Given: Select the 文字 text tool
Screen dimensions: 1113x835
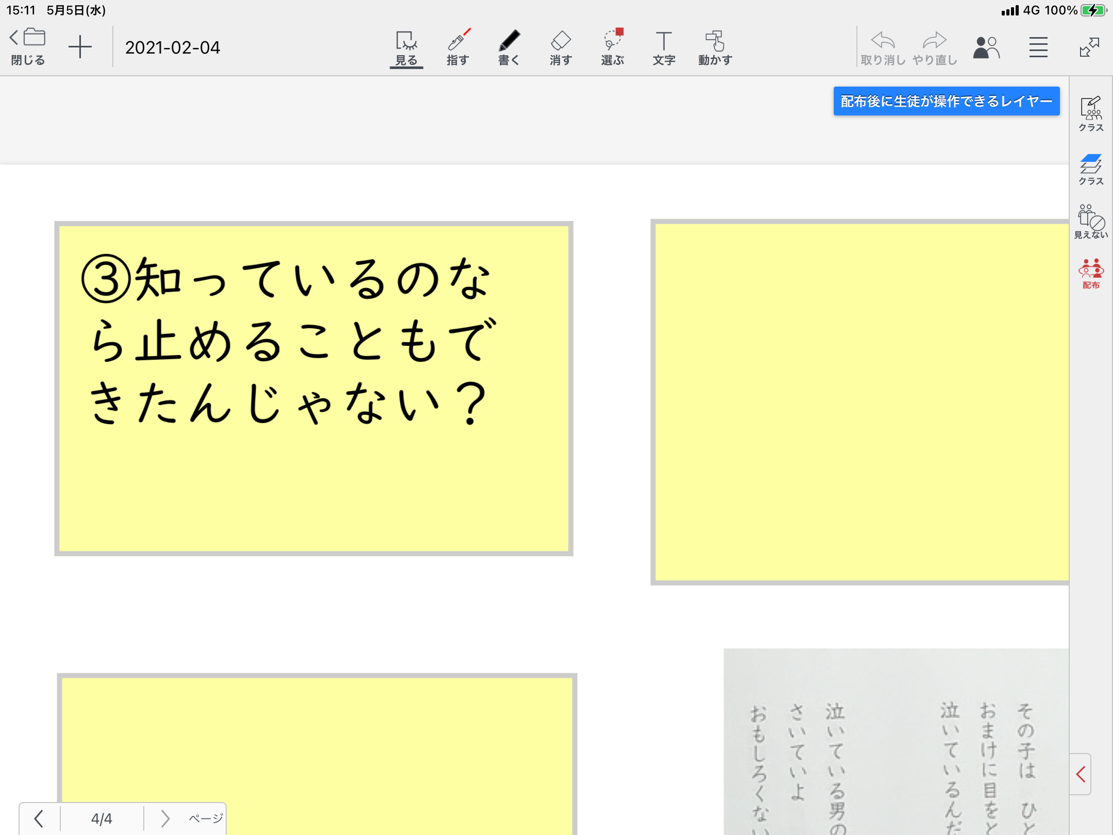Looking at the screenshot, I should coord(664,47).
